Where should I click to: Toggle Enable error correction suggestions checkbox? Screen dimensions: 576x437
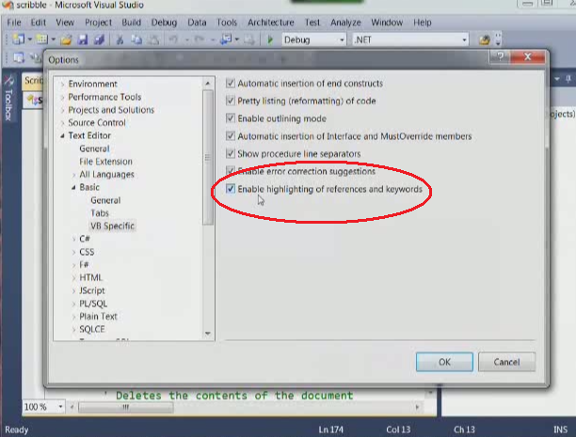[231, 171]
